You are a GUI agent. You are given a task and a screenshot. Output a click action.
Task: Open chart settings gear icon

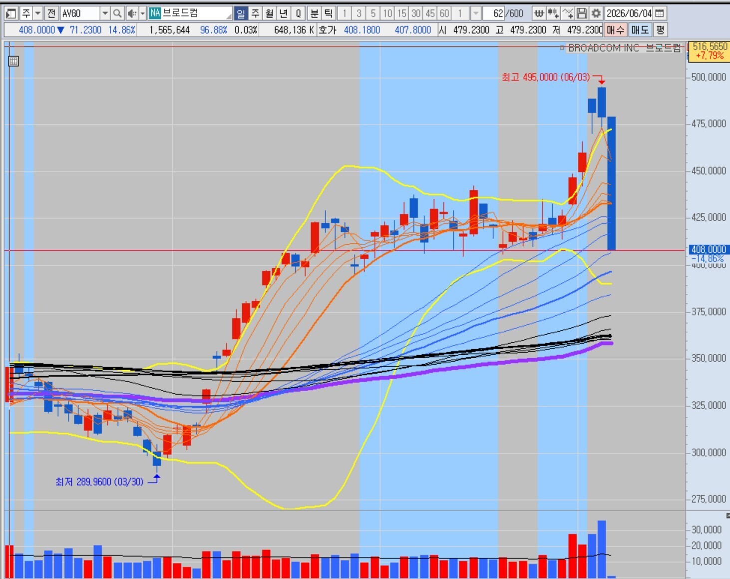click(x=596, y=13)
